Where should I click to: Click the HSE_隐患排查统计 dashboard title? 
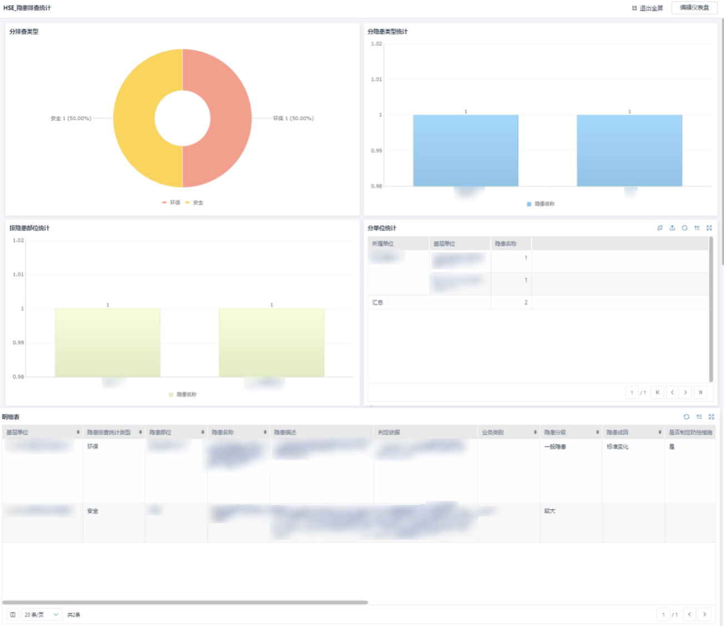27,8
